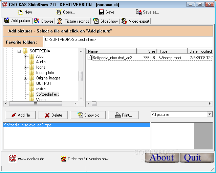
Task: Click the Delete button
Action: pyautogui.click(x=53, y=115)
